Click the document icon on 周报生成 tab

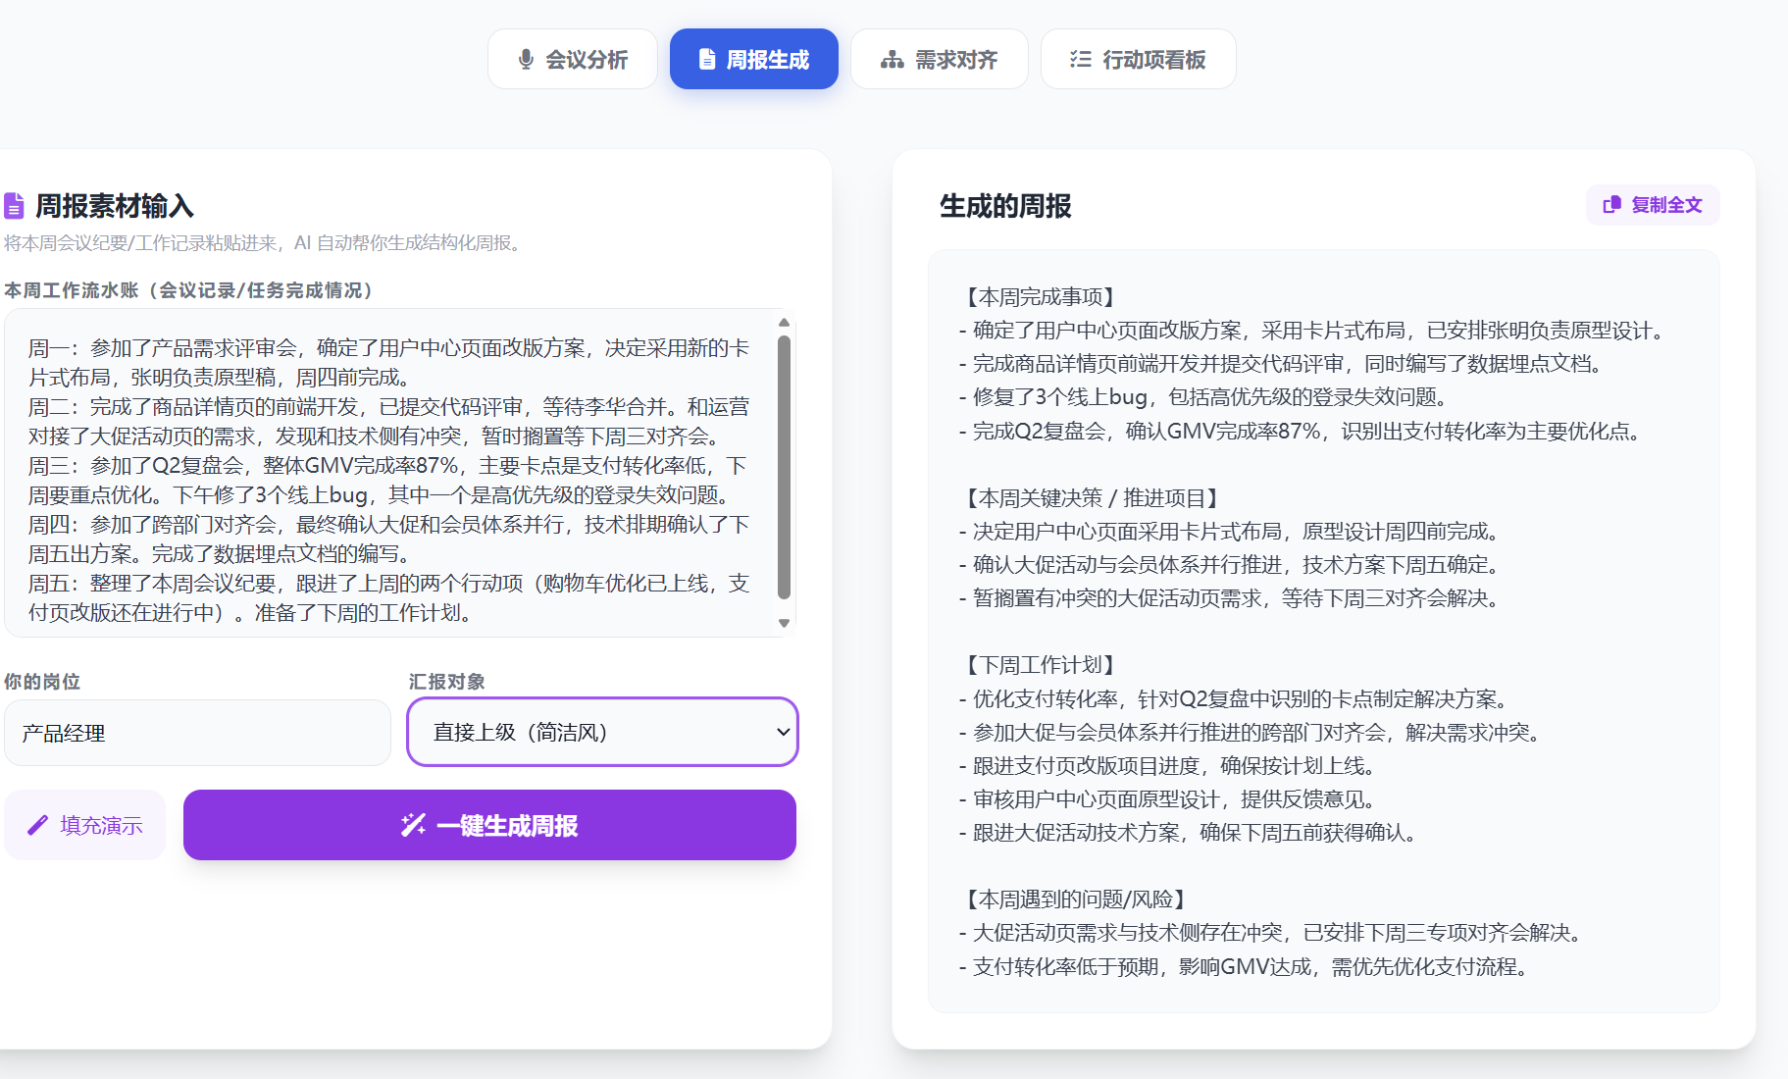coord(706,60)
